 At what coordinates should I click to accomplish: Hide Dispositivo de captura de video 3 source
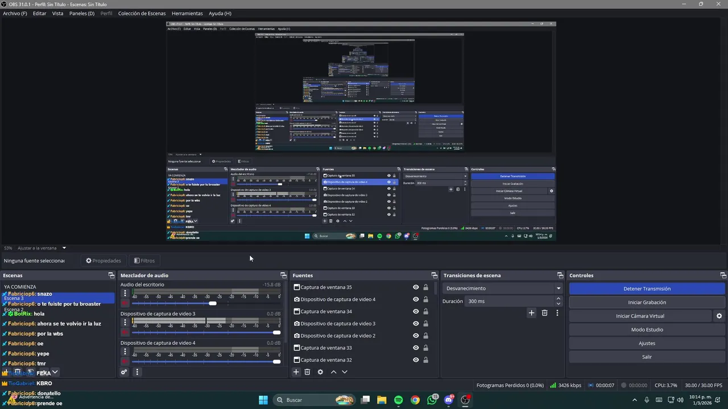click(x=416, y=323)
